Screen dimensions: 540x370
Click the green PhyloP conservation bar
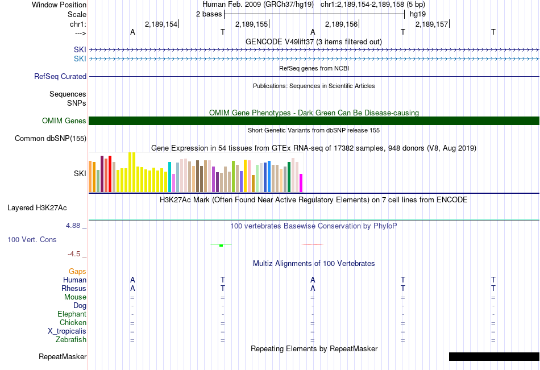[221, 246]
